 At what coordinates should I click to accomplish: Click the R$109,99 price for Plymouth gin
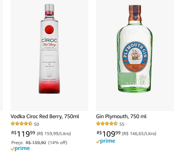(x=108, y=134)
